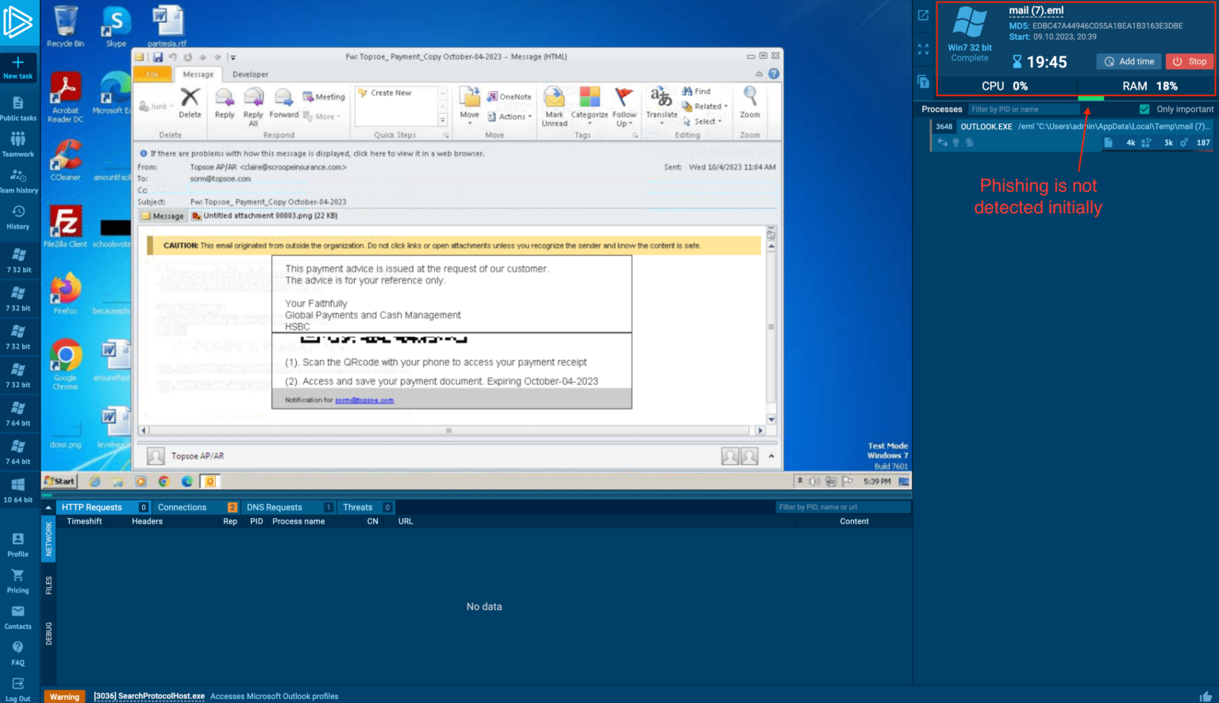
Task: Enable the Junk options dropdown
Action: click(159, 106)
